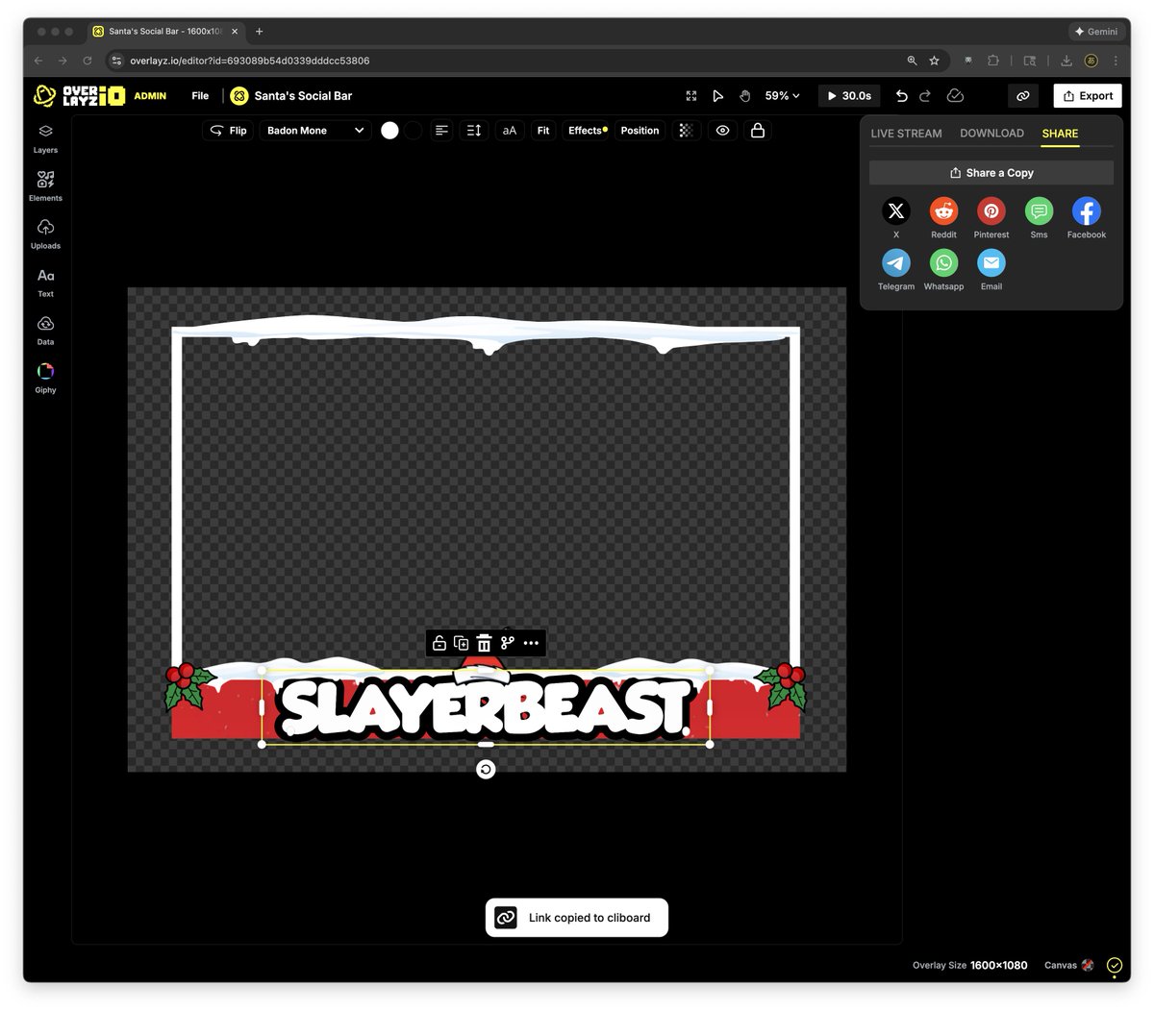The image size is (1154, 1011).
Task: Open the Position options
Action: pyautogui.click(x=640, y=131)
